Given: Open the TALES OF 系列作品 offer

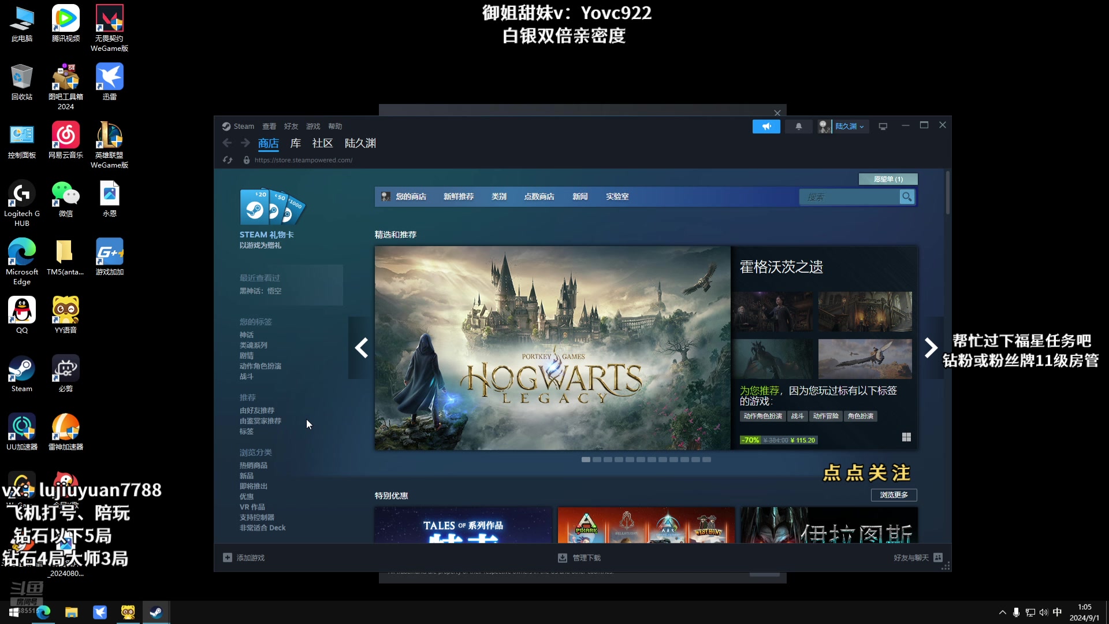Looking at the screenshot, I should (463, 525).
